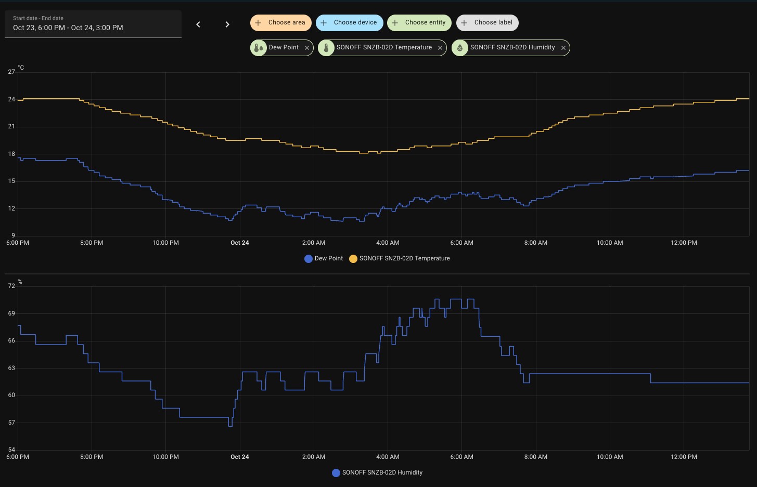Viewport: 757px width, 487px height.
Task: Open the start and end date field
Action: tap(93, 24)
